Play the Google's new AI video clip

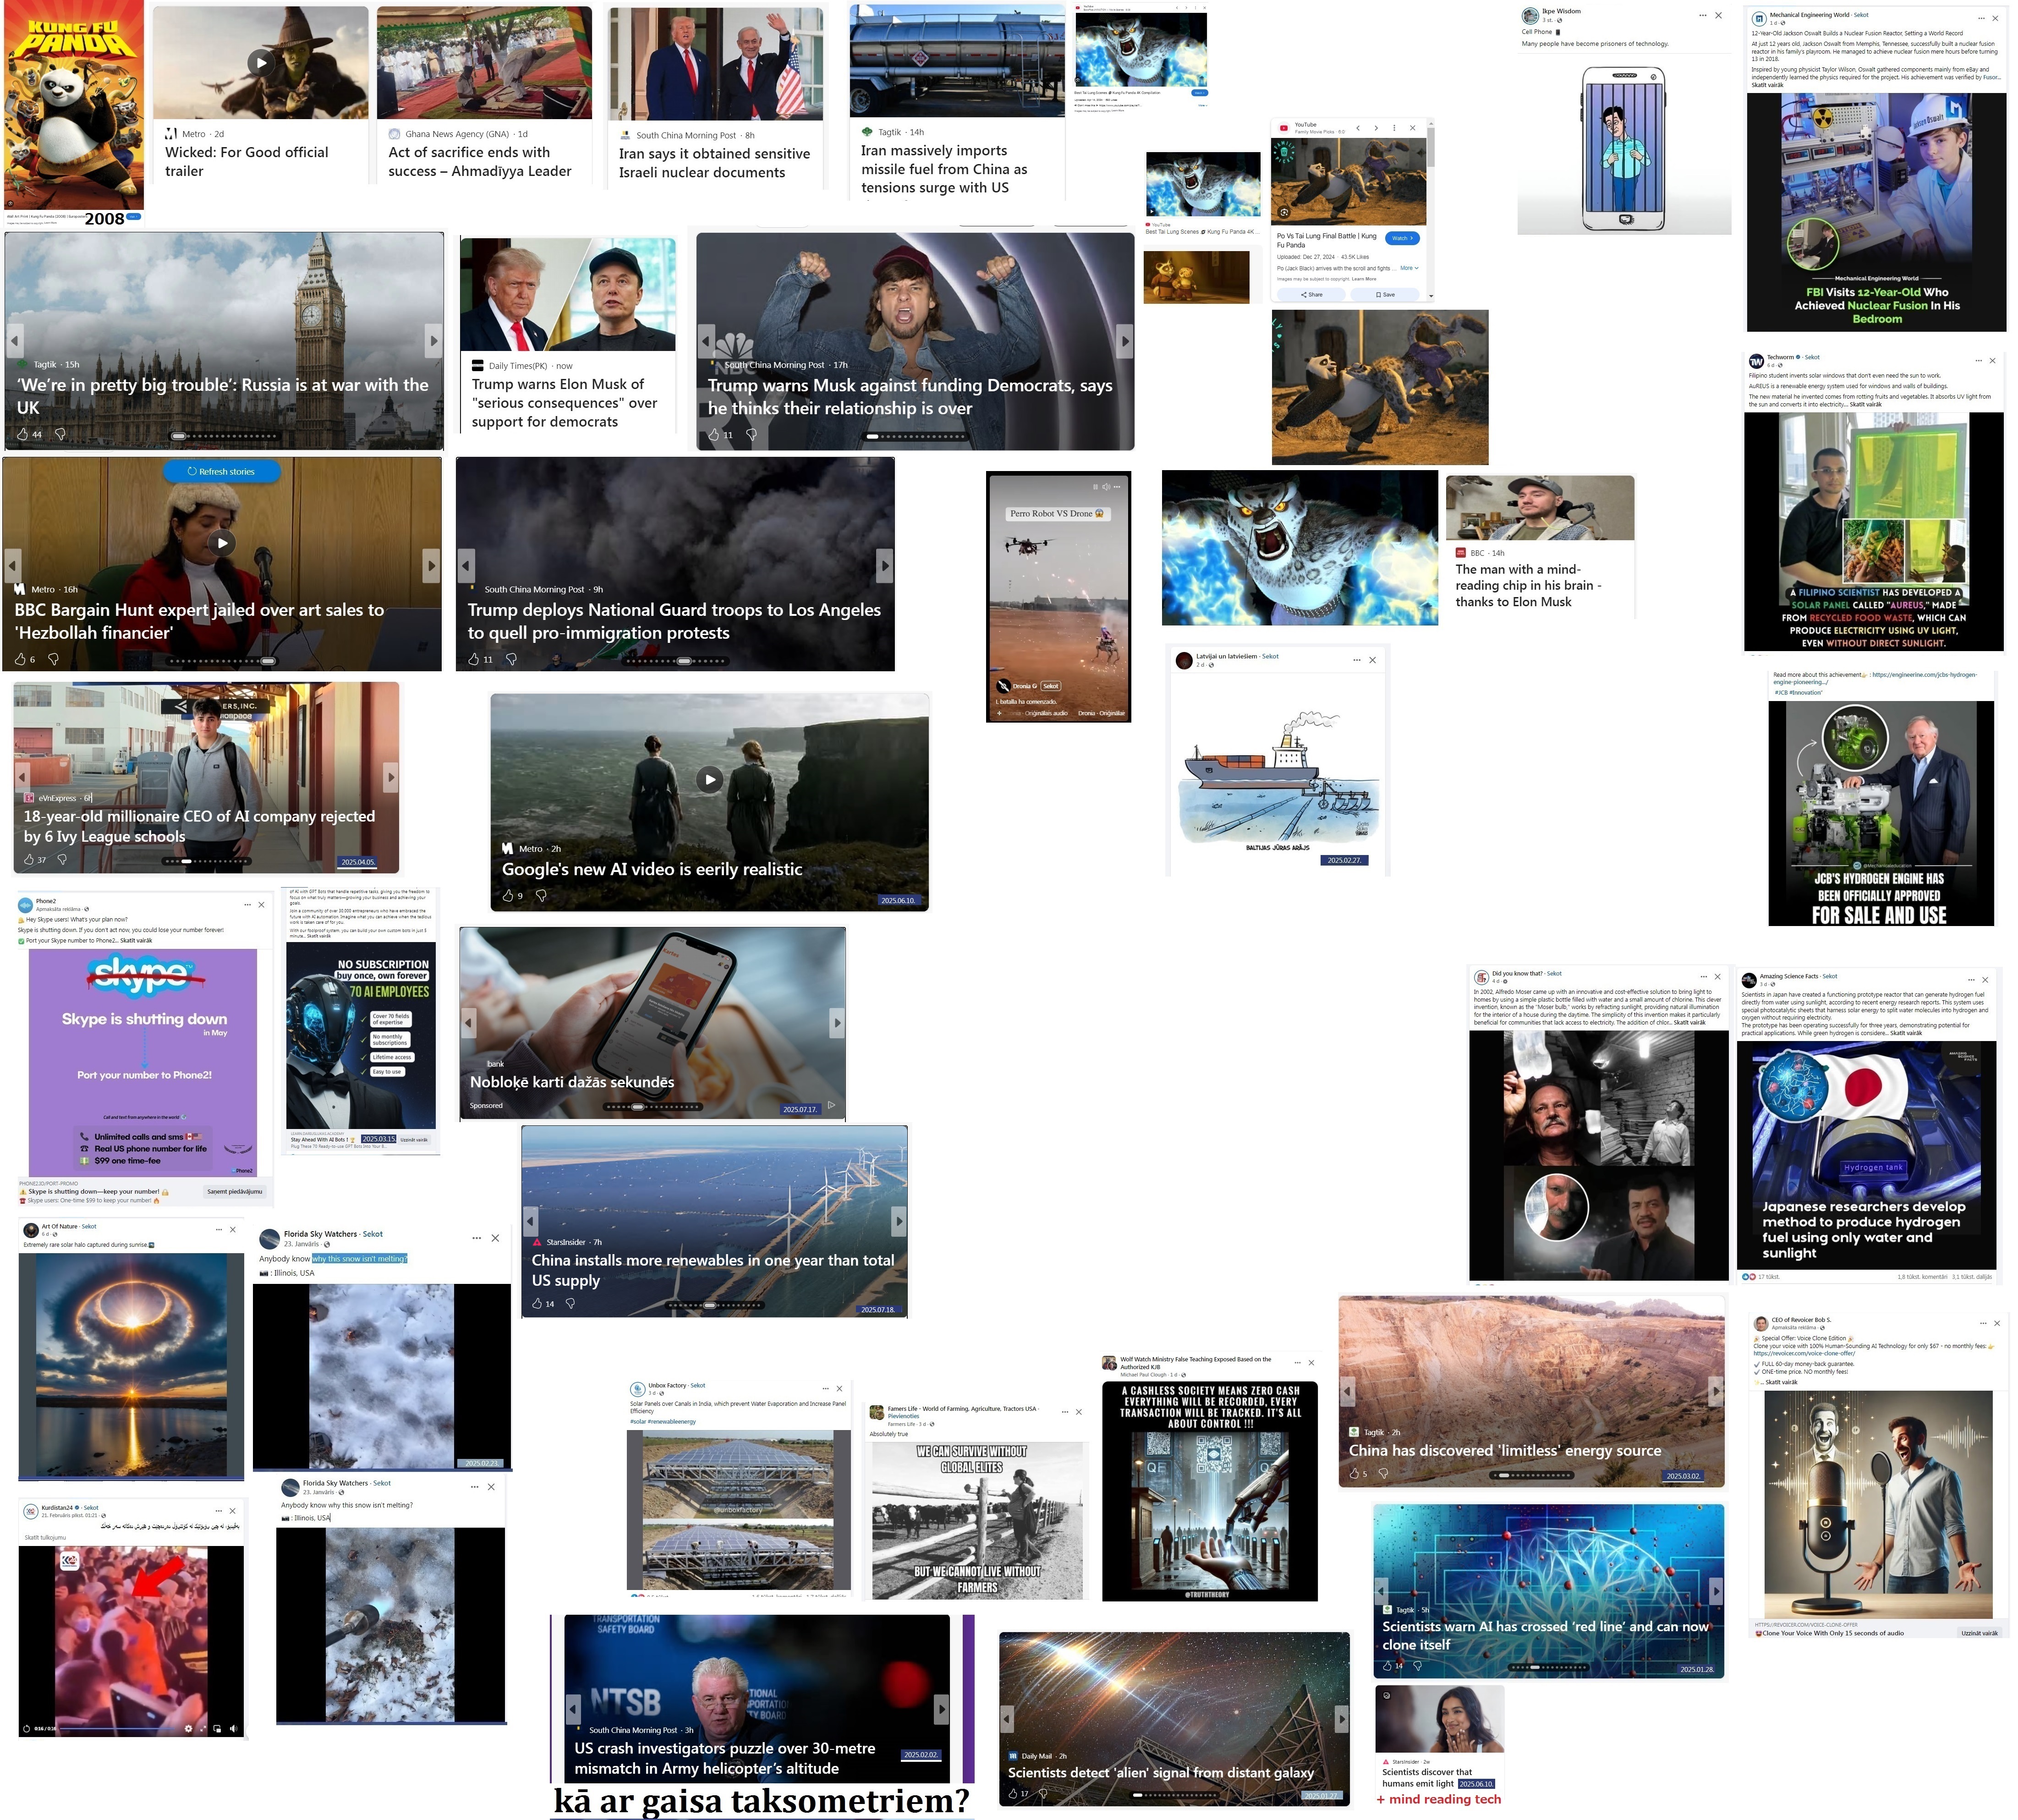point(709,779)
